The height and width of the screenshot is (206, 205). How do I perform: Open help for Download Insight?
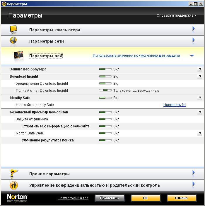pos(200,77)
